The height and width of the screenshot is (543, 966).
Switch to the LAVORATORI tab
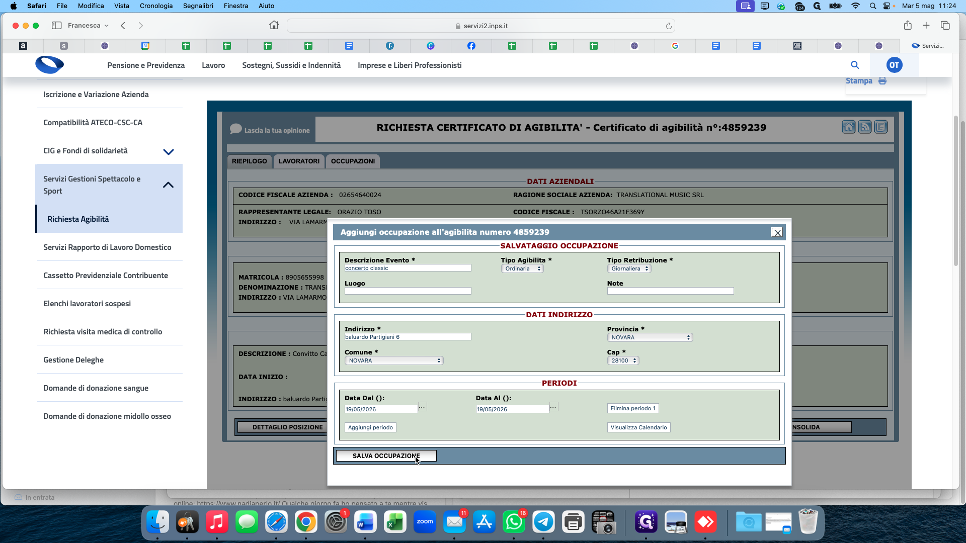pos(299,161)
